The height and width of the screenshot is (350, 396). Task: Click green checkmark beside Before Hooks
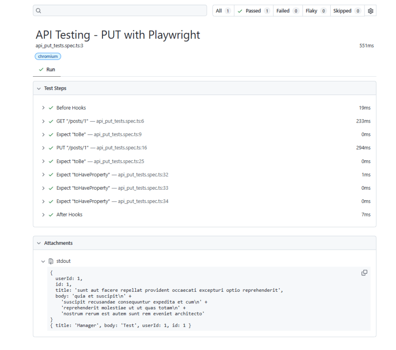pos(51,108)
